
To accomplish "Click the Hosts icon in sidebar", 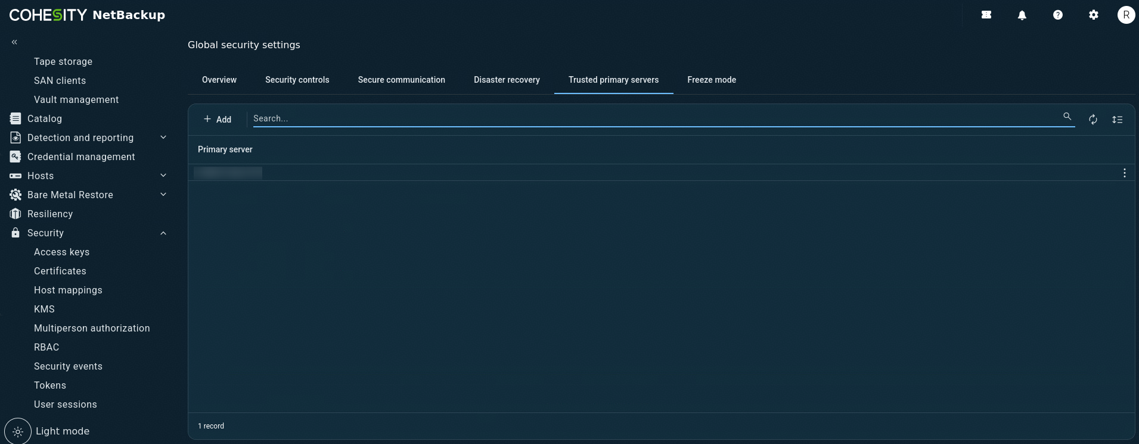I will [x=15, y=176].
